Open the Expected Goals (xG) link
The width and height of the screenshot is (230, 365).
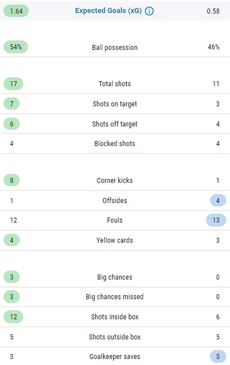tap(108, 11)
